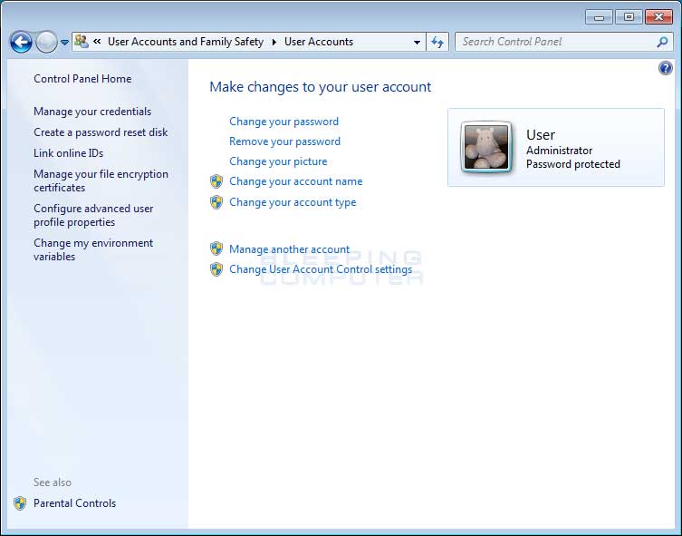Click the 'Password protected' account status text
The width and height of the screenshot is (682, 536).
[573, 164]
